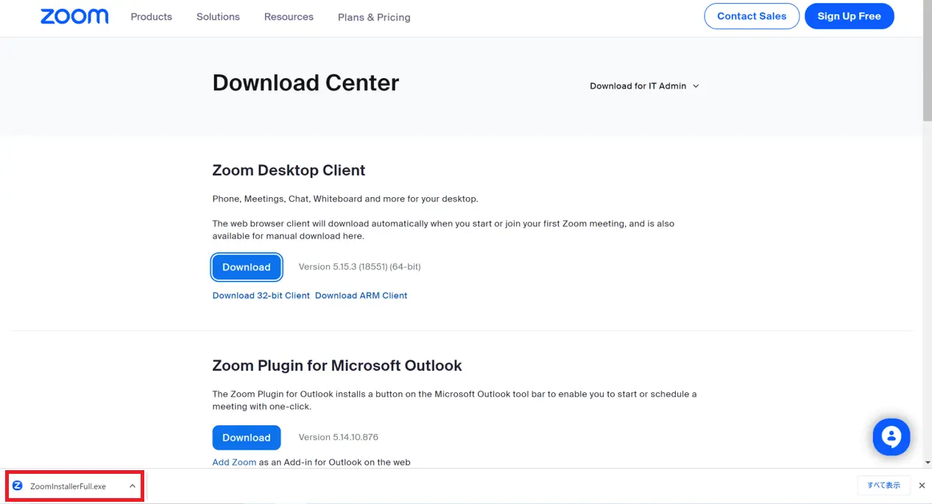Go to Plans & Pricing

click(x=374, y=17)
